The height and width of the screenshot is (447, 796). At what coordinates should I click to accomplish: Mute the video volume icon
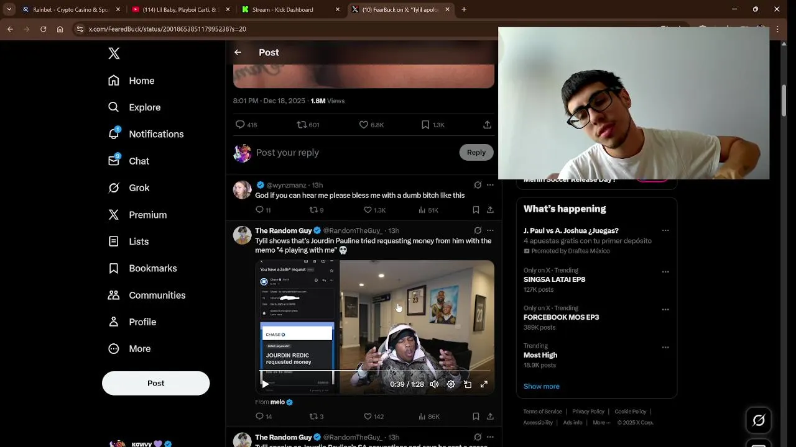tap(434, 384)
